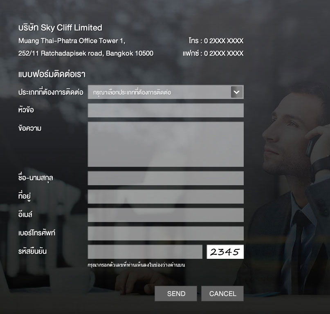The width and height of the screenshot is (330, 314).
Task: Click the เบอร์โทรศัพท์ phone number field
Action: point(166,233)
